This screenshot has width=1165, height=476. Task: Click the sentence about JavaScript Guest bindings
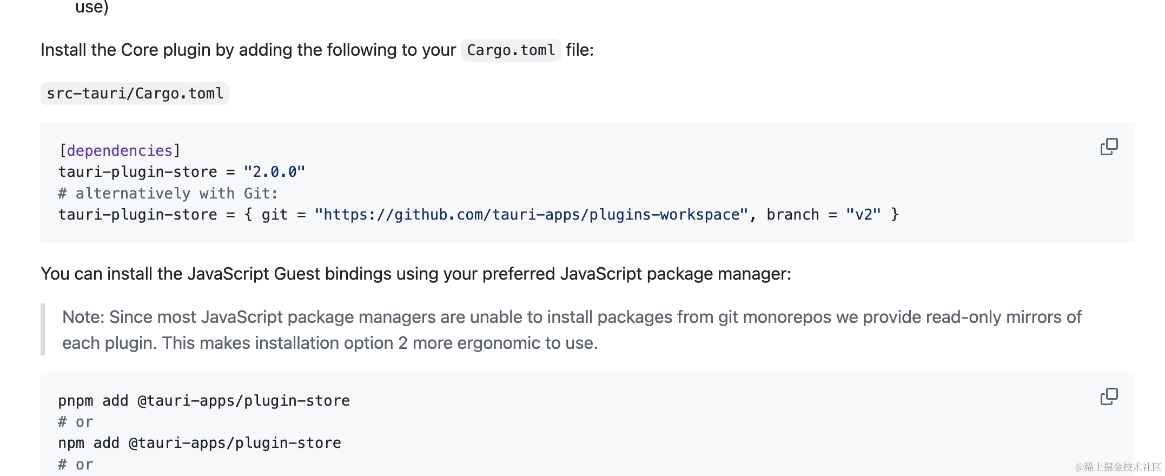click(x=416, y=274)
